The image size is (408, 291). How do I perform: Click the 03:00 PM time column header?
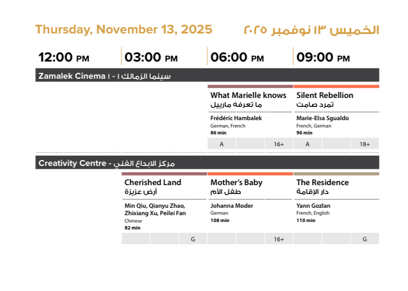(x=151, y=58)
